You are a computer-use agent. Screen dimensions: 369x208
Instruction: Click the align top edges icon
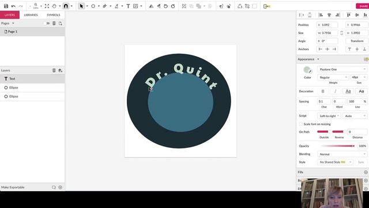coord(348,15)
